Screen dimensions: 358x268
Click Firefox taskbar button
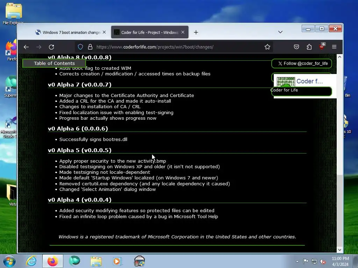(x=52, y=261)
